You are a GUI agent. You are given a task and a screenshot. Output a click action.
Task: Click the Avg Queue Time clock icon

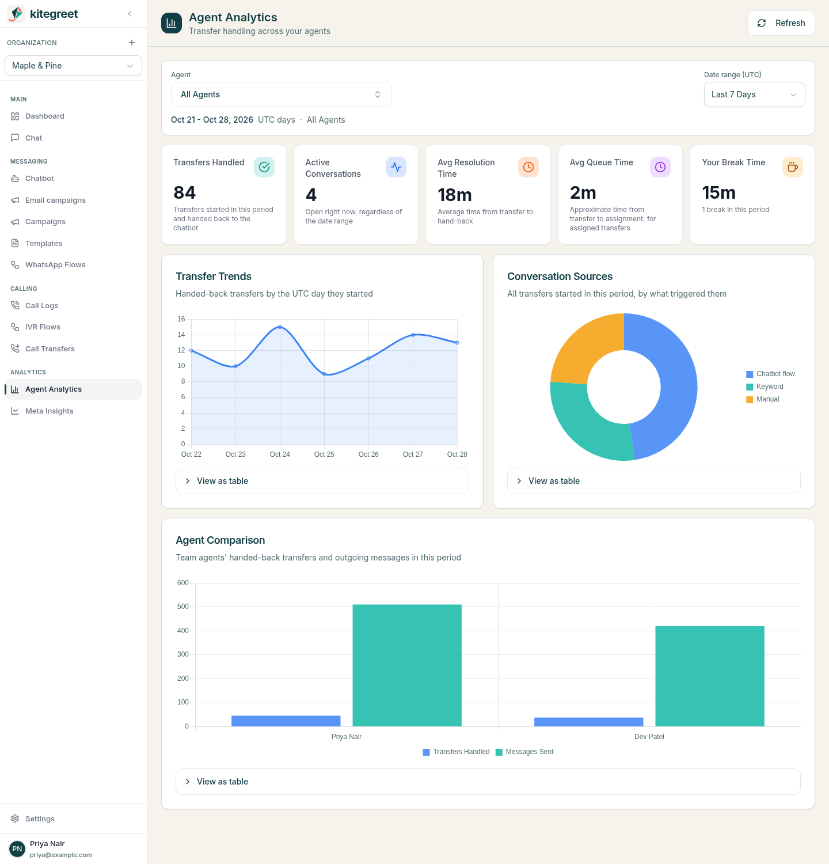click(x=660, y=167)
